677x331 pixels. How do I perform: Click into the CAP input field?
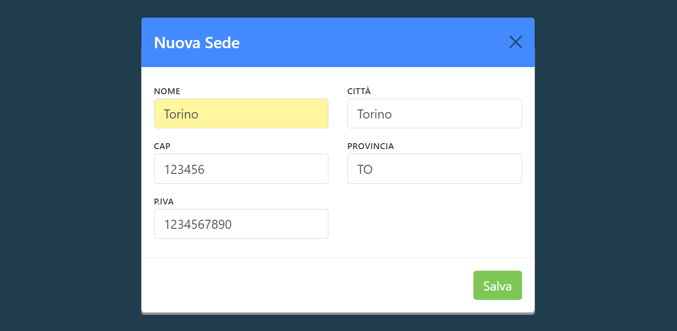(241, 168)
